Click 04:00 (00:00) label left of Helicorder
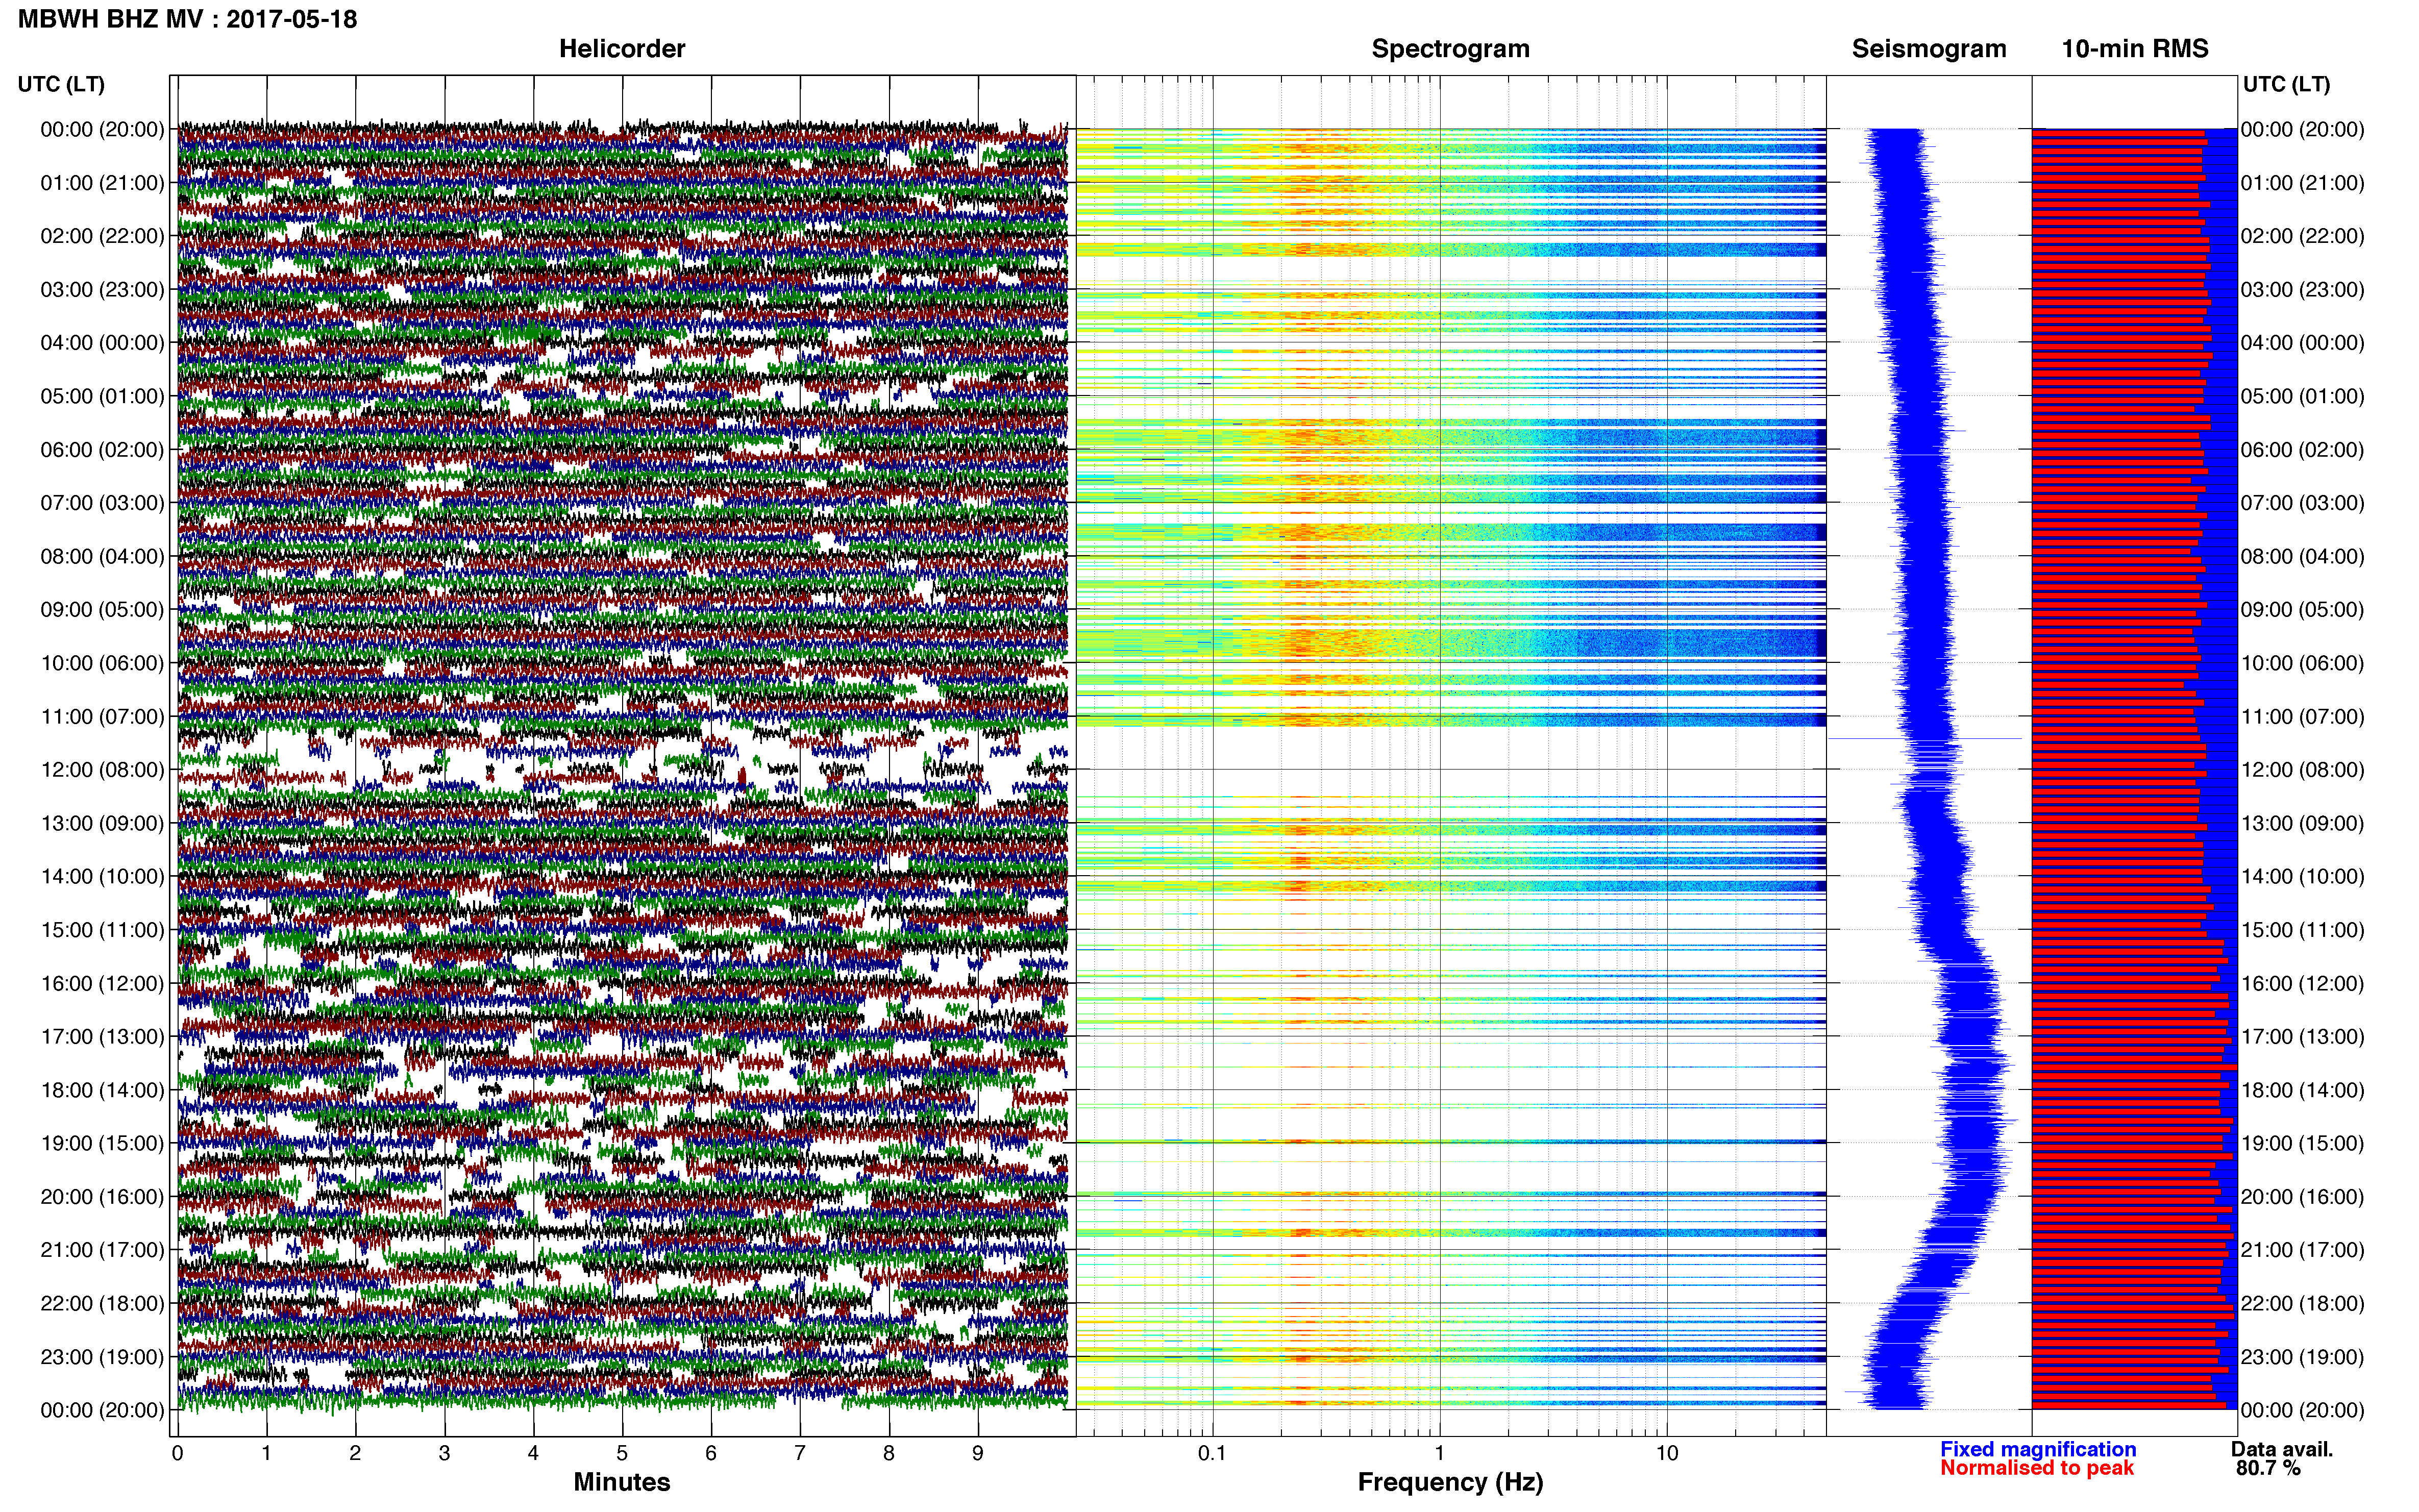This screenshot has height=1512, width=2419. pyautogui.click(x=102, y=343)
